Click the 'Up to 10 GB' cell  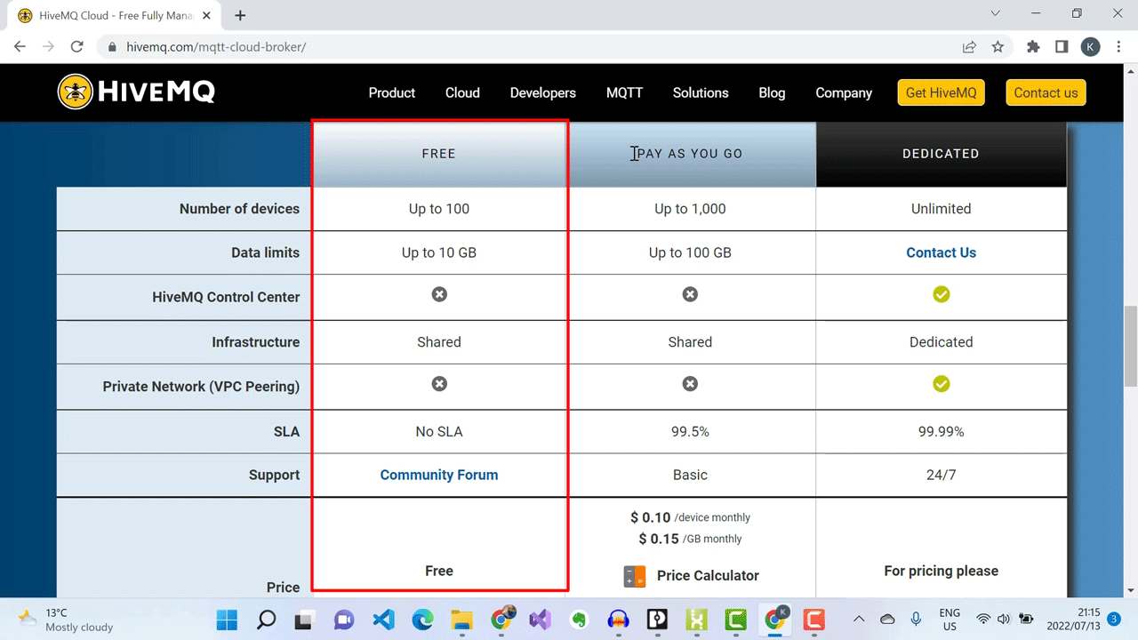439,252
